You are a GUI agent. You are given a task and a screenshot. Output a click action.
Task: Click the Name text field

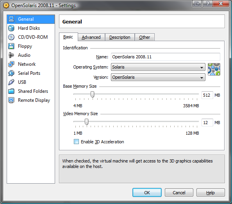pos(166,57)
